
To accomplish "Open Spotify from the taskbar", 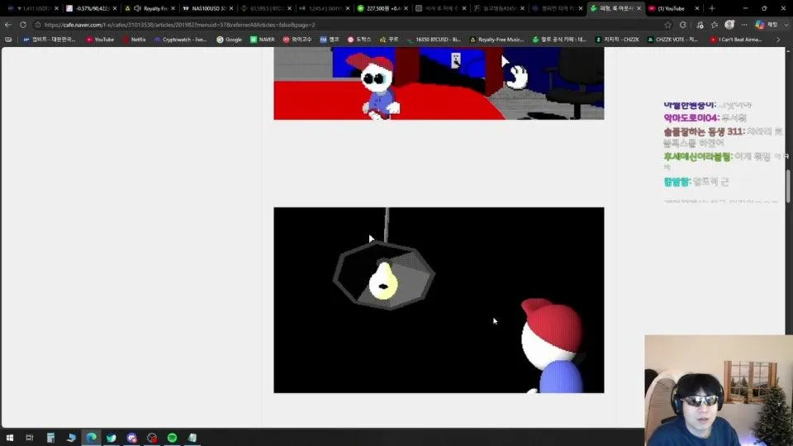I will tap(172, 438).
